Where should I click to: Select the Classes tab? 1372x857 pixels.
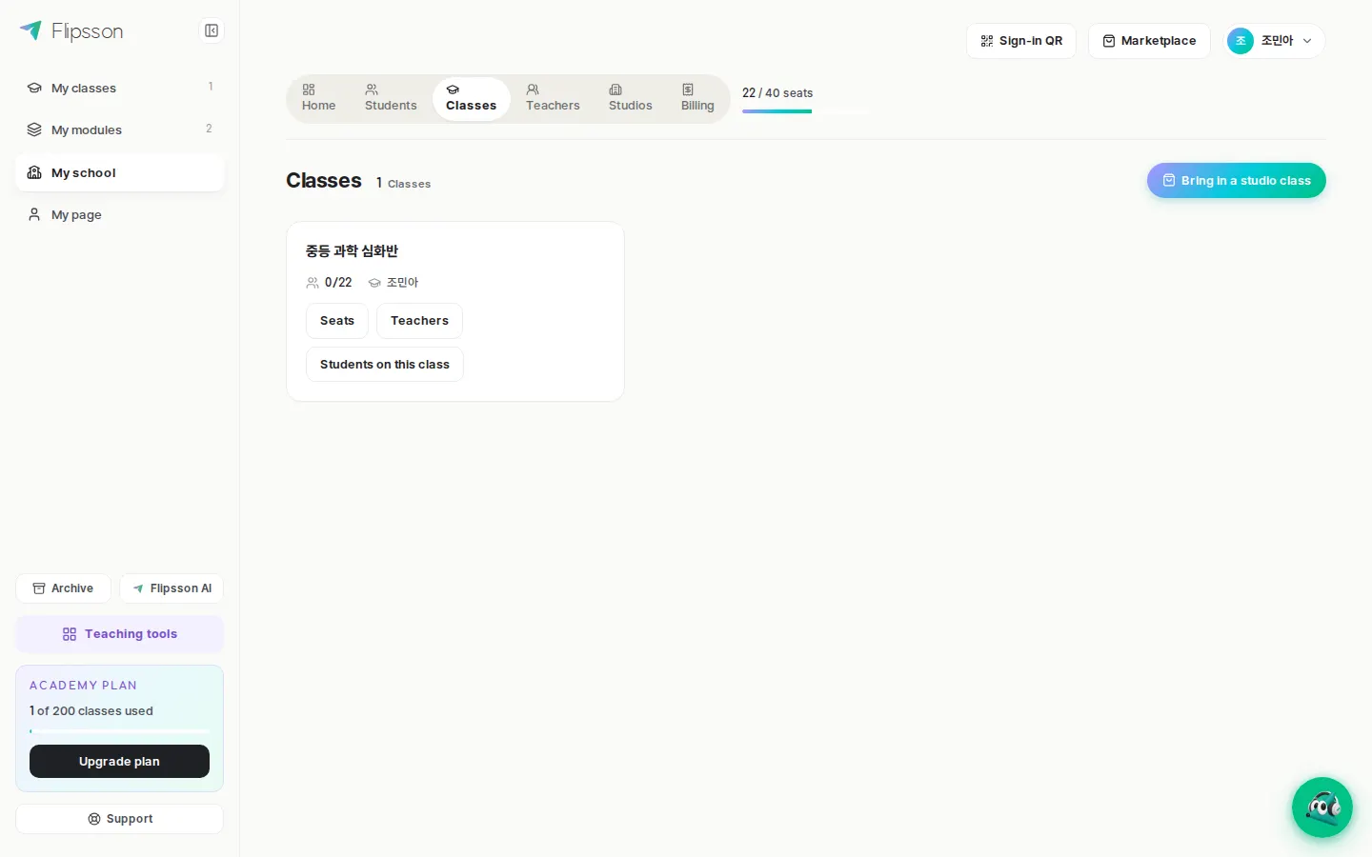click(x=472, y=98)
